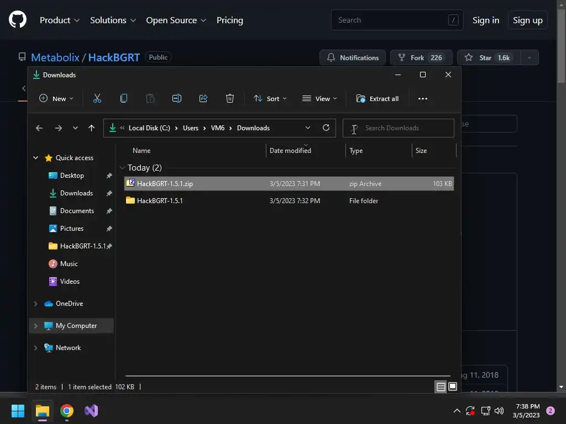Select HackBGRT-1.5.1.zip file
This screenshot has height=424, width=566.
[x=289, y=183]
